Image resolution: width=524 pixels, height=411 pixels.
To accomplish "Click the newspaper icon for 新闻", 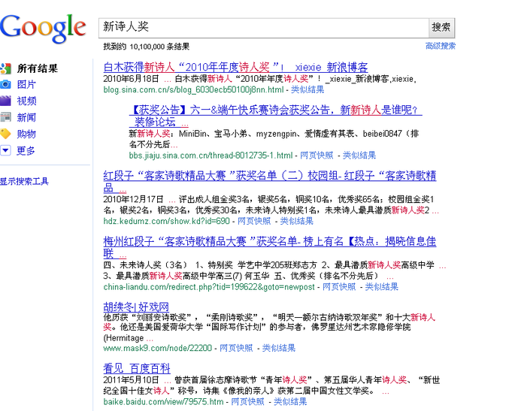I will (6, 117).
